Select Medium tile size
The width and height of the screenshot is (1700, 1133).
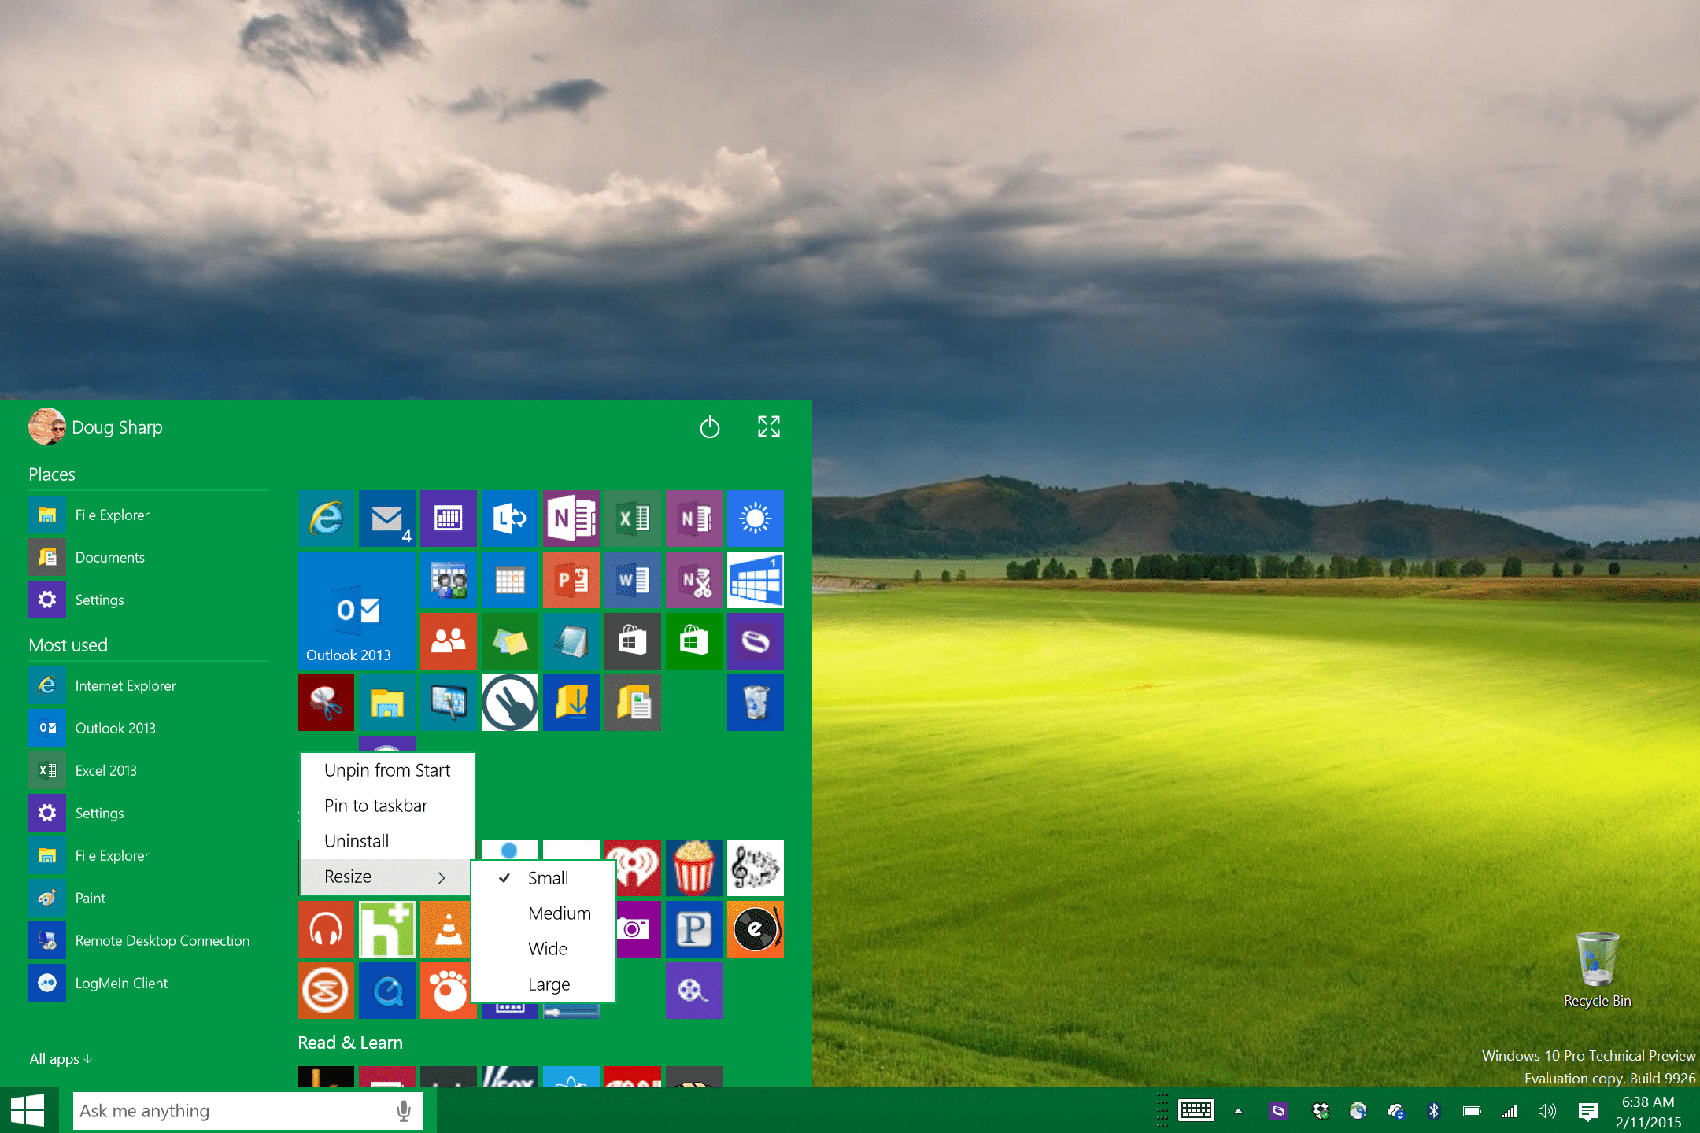tap(543, 913)
